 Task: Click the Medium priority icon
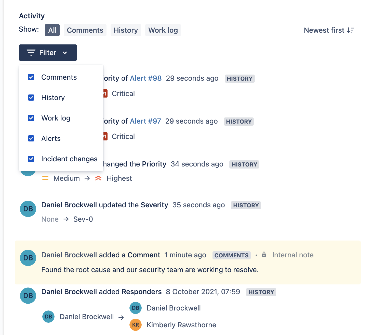pyautogui.click(x=45, y=178)
